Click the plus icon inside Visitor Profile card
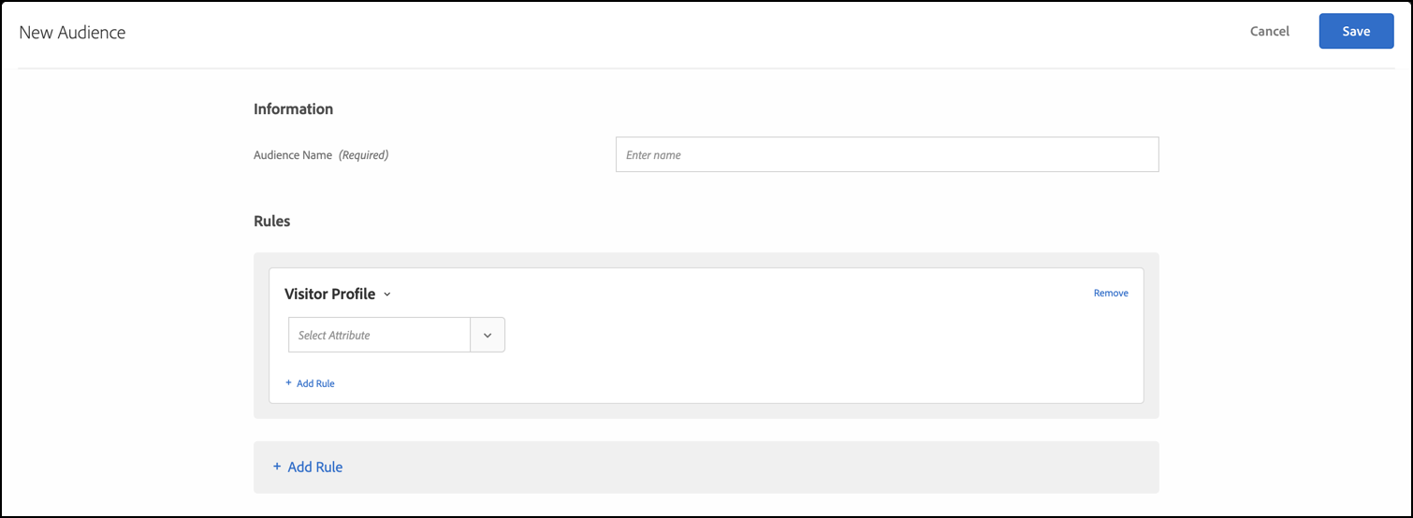 point(289,383)
